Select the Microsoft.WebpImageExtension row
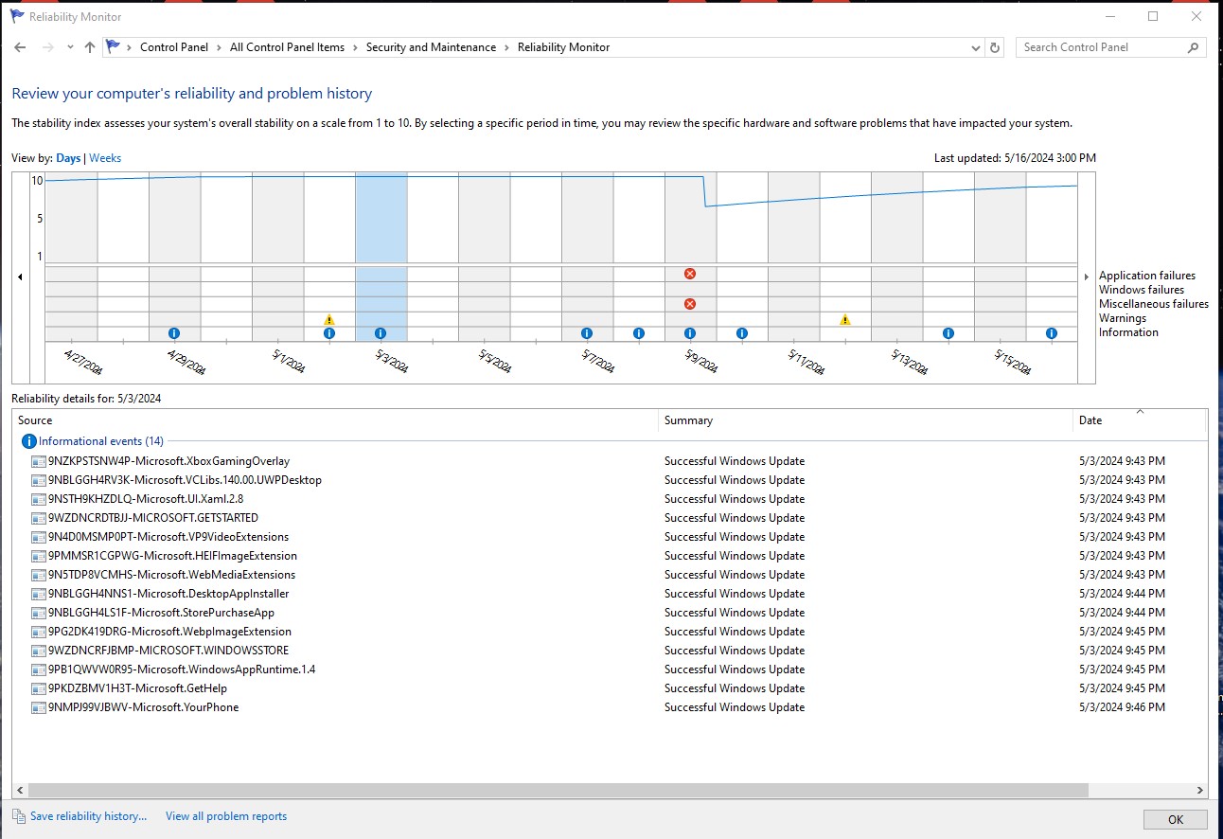 tap(610, 632)
